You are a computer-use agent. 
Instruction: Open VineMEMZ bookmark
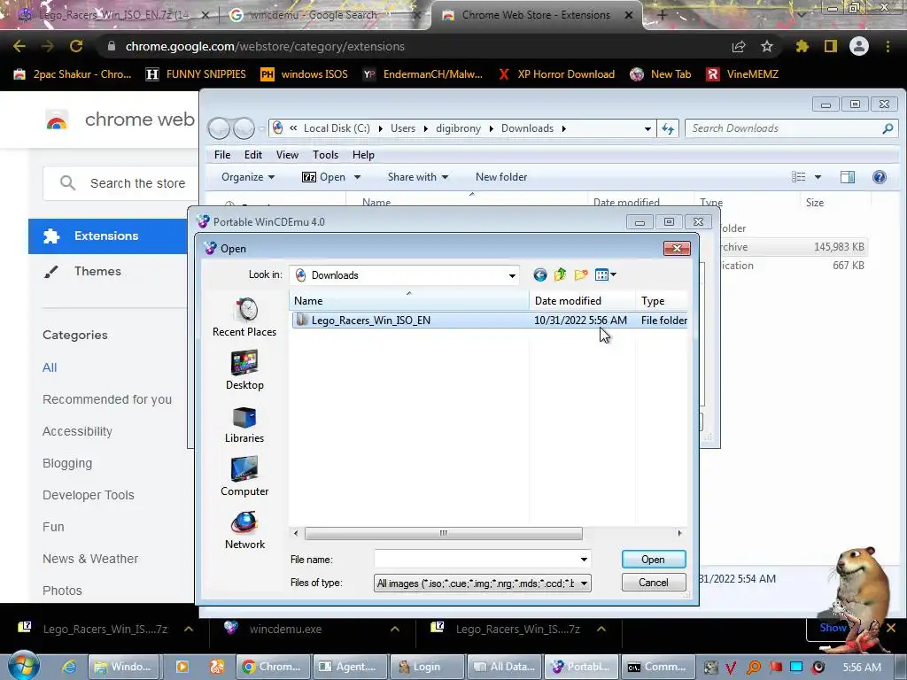click(x=743, y=74)
